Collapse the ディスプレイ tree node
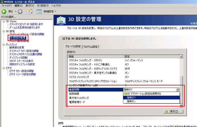Viewport: 197px width, 127px height. (4, 45)
